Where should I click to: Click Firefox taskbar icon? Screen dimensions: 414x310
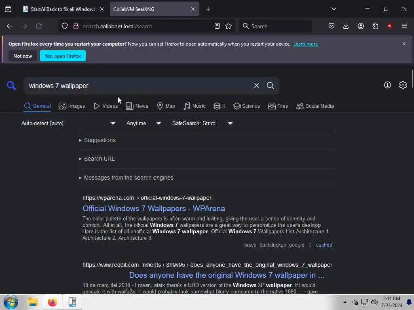coord(52,302)
